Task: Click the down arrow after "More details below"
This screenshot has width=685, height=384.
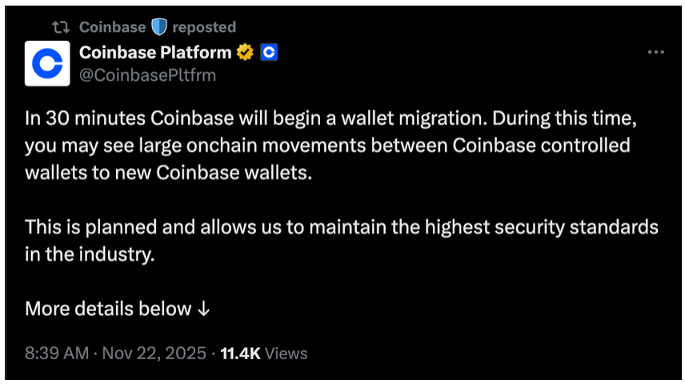Action: (203, 309)
